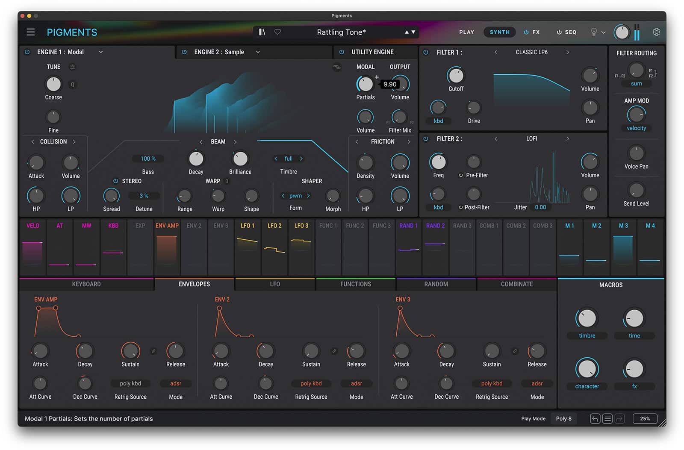Click the ENV 2 sustain link icon

click(x=334, y=351)
